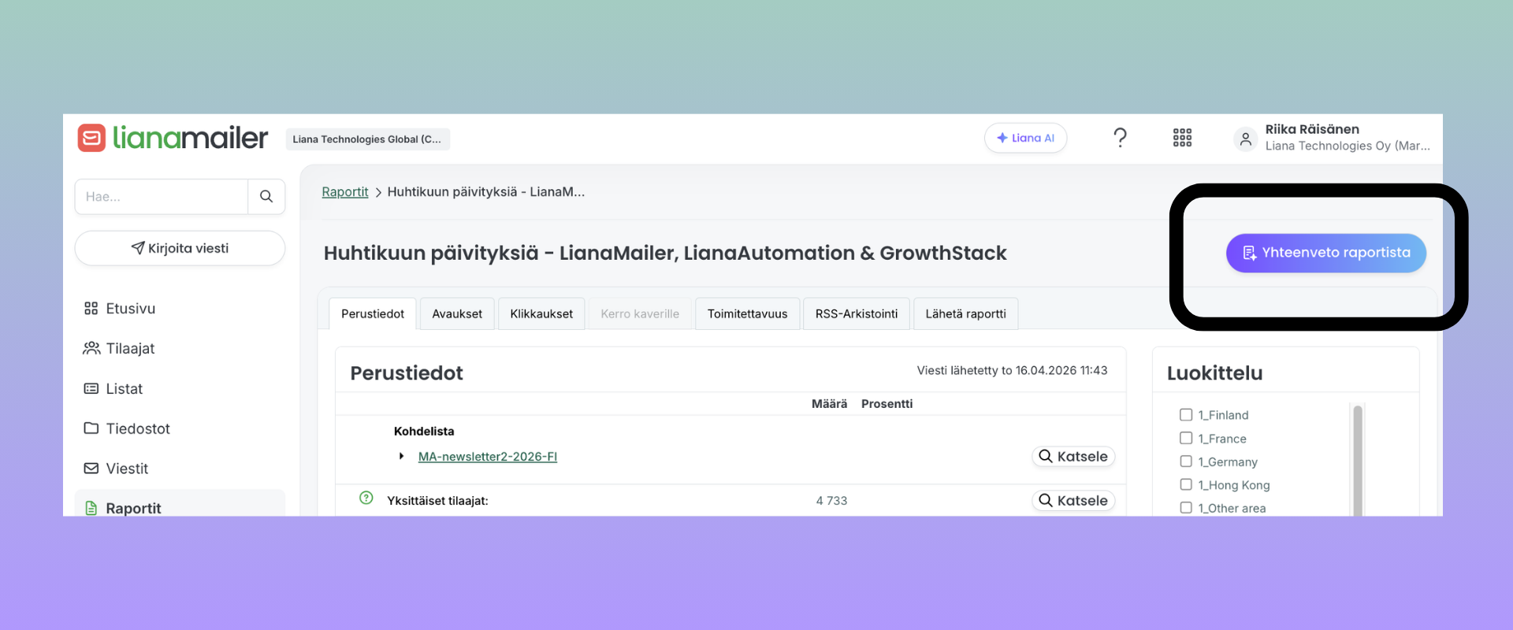The width and height of the screenshot is (1513, 630).
Task: Open the MA-newsletter2-2026-FI link
Action: [x=488, y=457]
